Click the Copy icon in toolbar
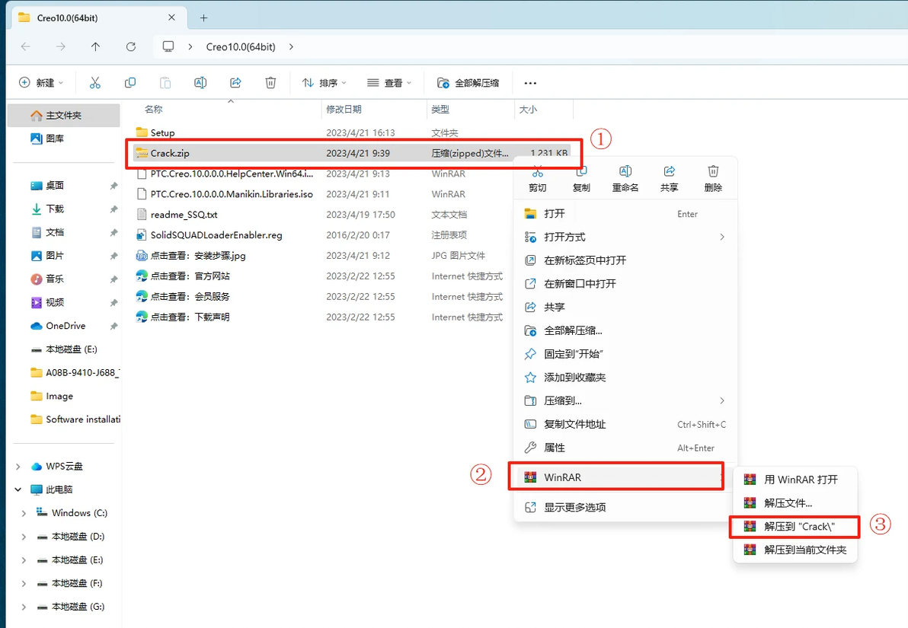 (x=130, y=83)
